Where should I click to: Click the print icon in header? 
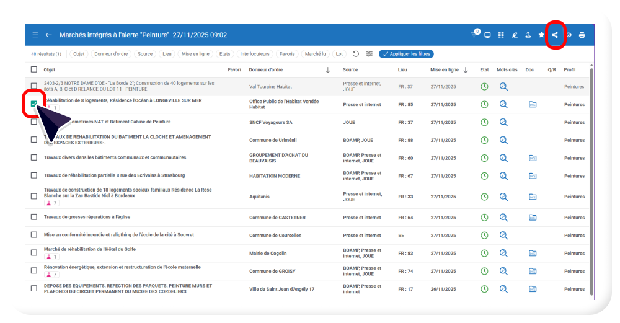pos(582,35)
